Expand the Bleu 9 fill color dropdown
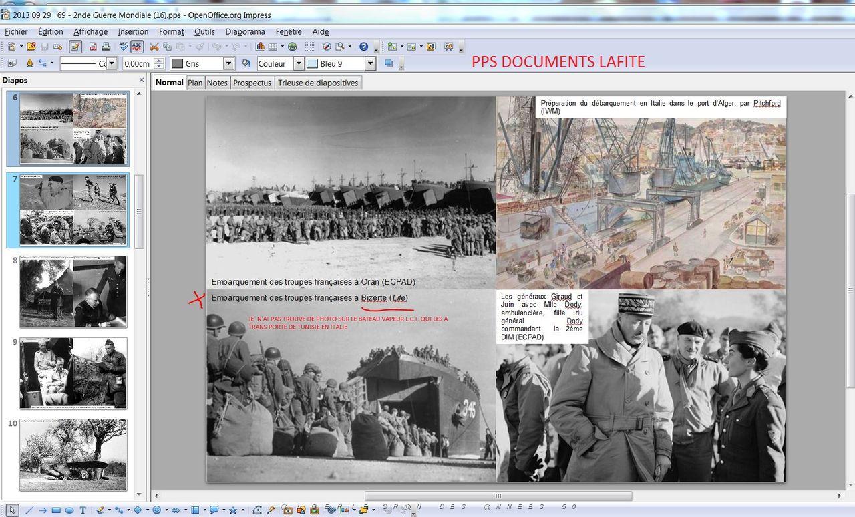Screen dimensions: 855x517 tap(371, 63)
